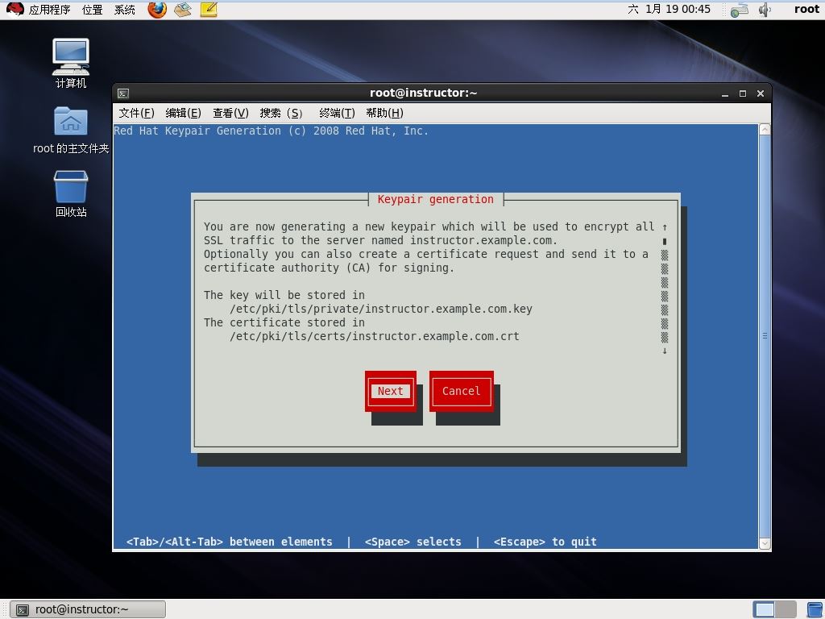
Task: Open the 搜索(S) terminal menu
Action: coord(281,113)
